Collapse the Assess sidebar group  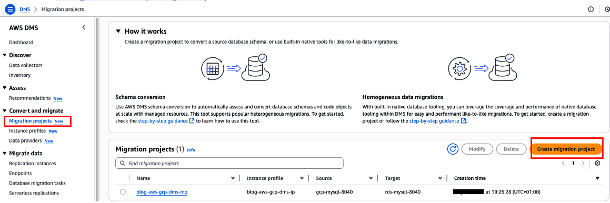[5, 88]
